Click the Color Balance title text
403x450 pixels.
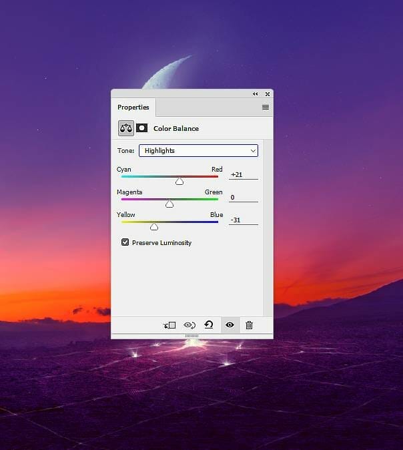pos(176,128)
